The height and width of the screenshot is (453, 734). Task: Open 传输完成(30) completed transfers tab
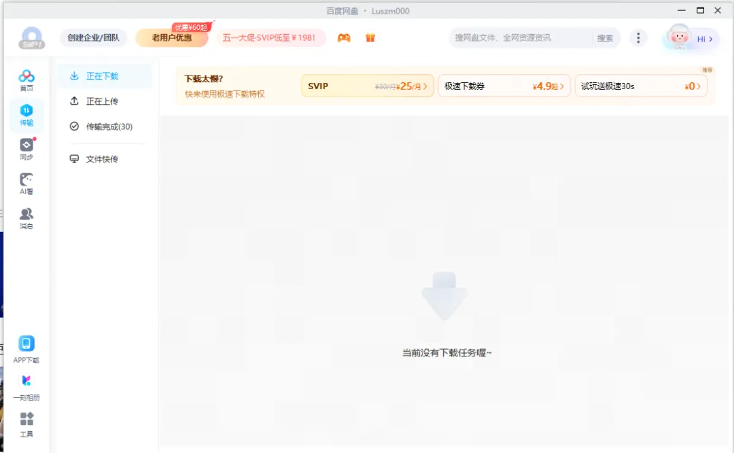[105, 127]
